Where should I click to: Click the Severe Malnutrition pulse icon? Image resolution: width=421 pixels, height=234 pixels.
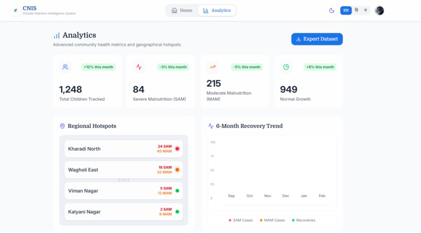coord(139,67)
